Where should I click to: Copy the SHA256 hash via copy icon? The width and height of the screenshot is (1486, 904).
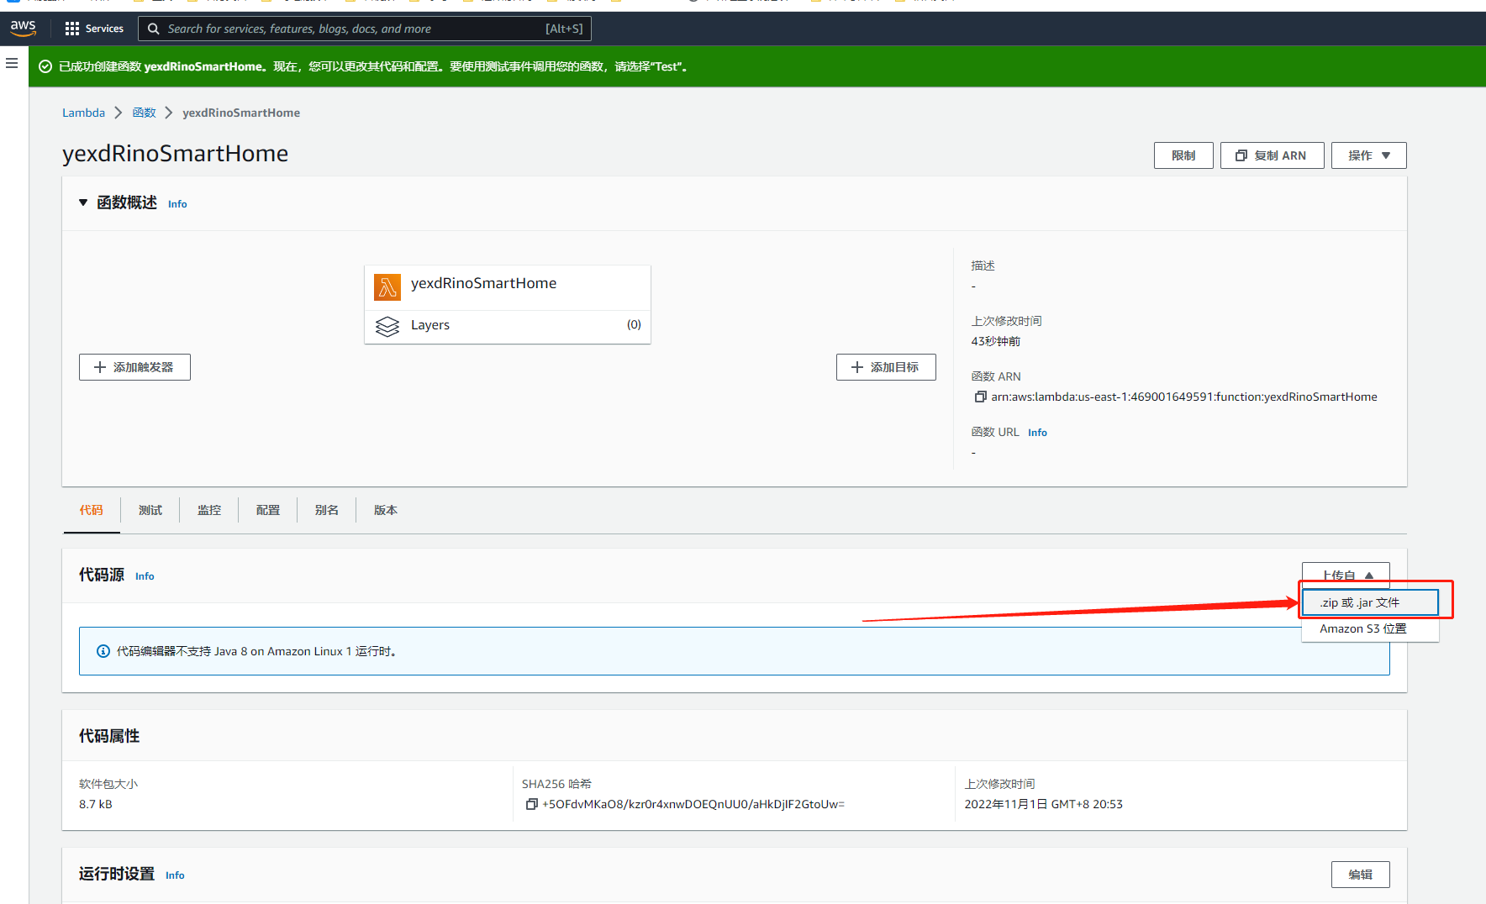pos(531,804)
